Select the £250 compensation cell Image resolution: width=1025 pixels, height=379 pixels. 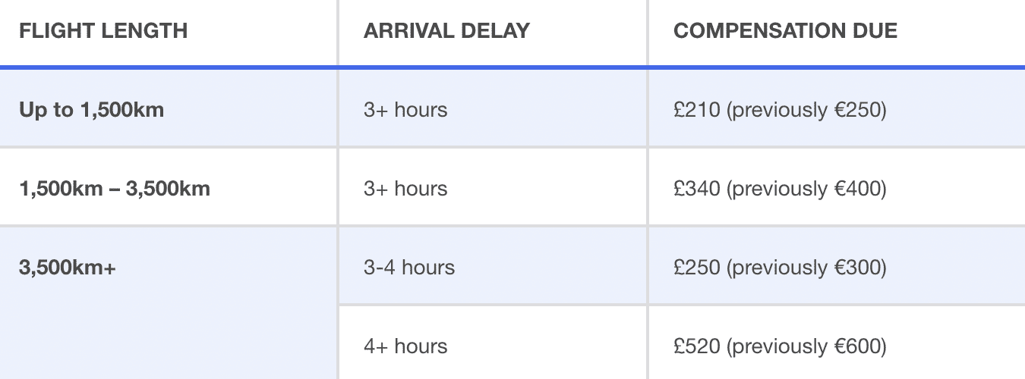[x=837, y=266]
